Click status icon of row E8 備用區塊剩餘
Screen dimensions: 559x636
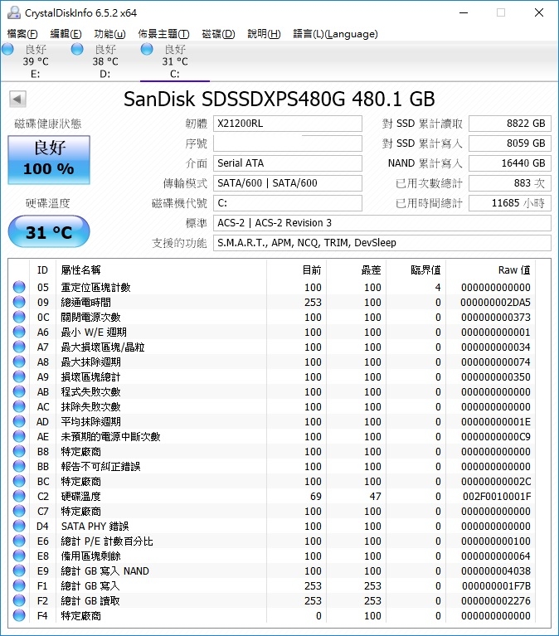[19, 556]
